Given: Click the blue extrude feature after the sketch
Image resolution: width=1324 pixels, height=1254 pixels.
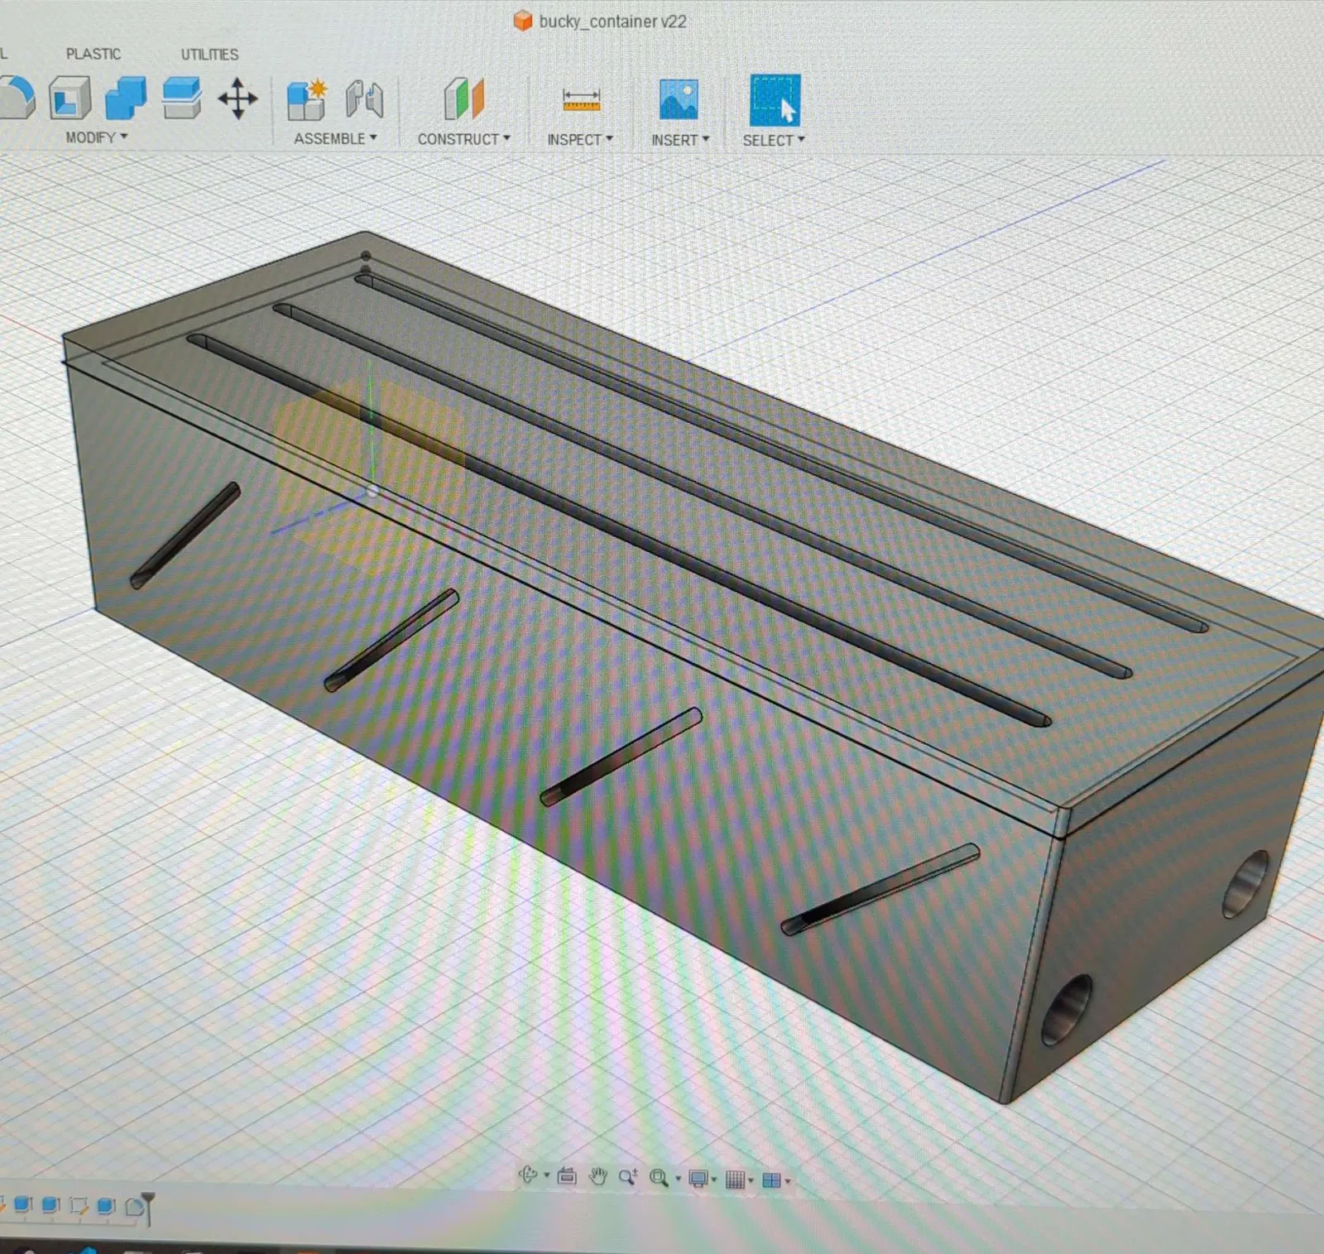Looking at the screenshot, I should [x=107, y=1207].
